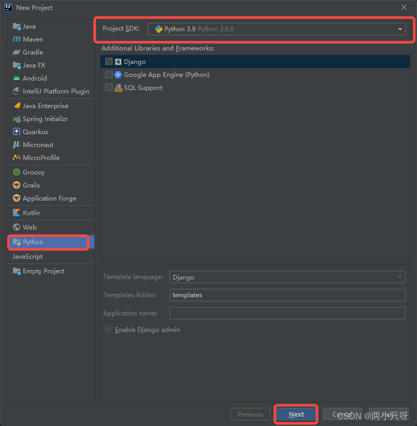Choose the Android robot icon
Screen dimensions: 417x426
click(17, 78)
